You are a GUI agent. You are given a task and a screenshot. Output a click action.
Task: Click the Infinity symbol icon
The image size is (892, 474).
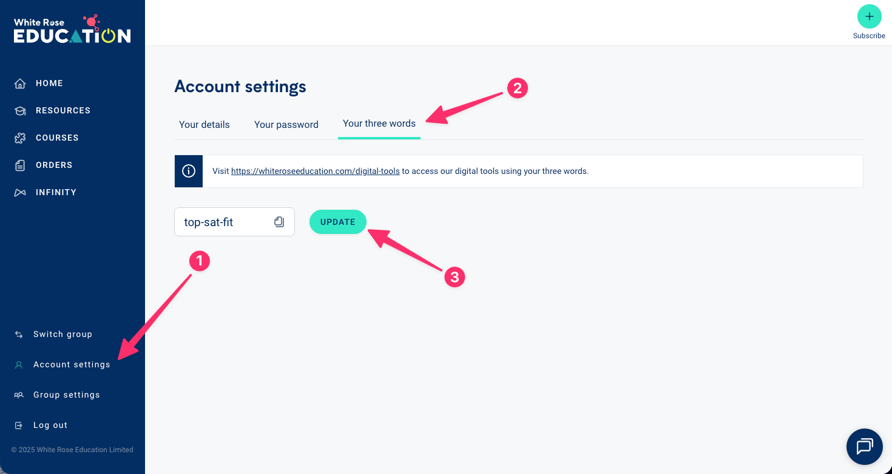coord(20,193)
